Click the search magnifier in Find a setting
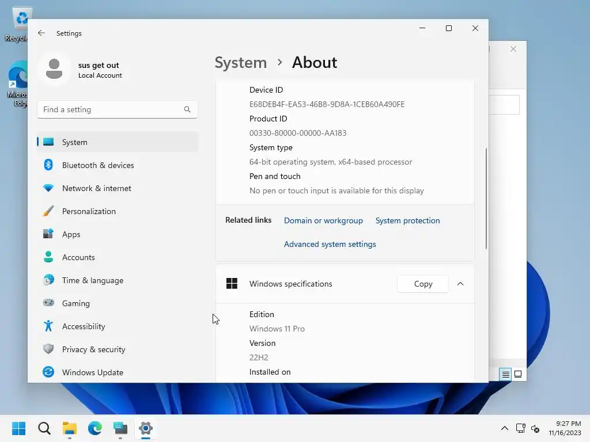This screenshot has width=590, height=442. click(187, 109)
